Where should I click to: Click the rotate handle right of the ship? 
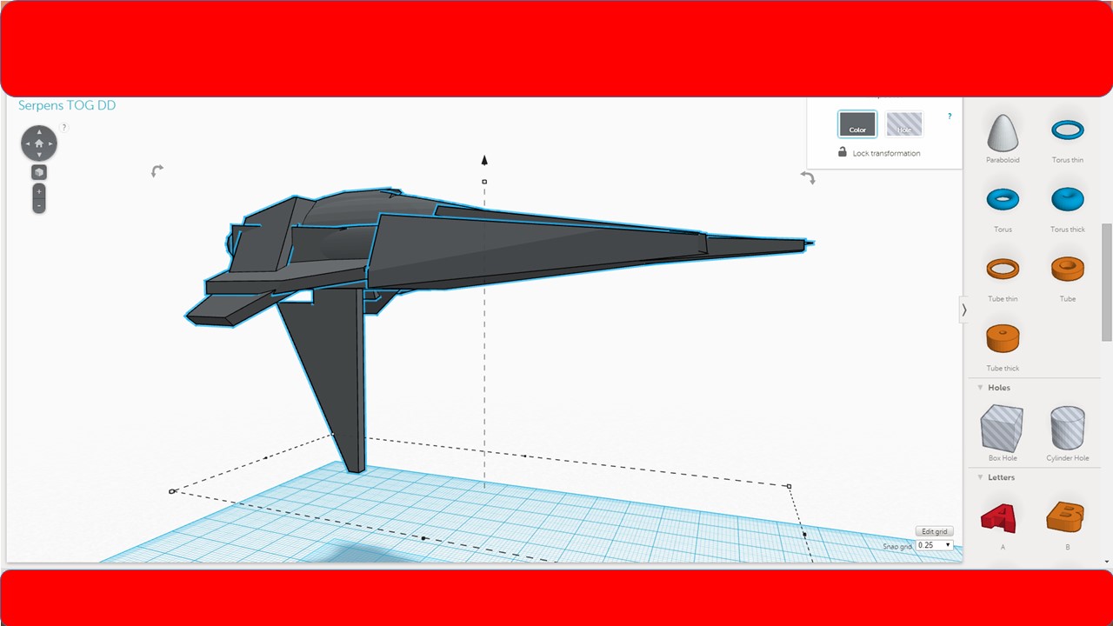pos(808,177)
